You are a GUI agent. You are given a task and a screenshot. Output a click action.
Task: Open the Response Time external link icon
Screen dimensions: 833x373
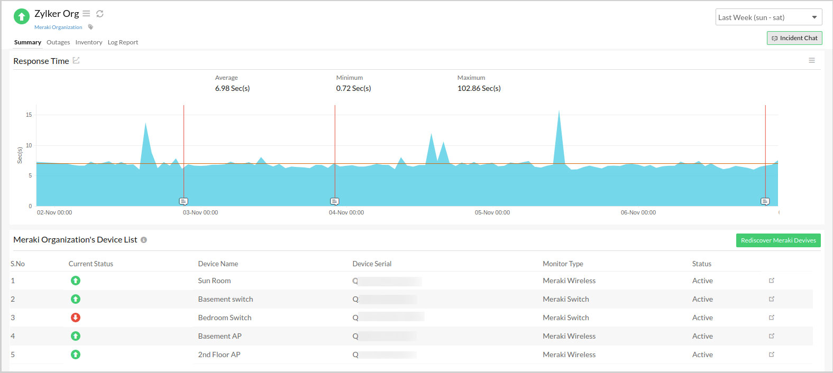click(76, 61)
